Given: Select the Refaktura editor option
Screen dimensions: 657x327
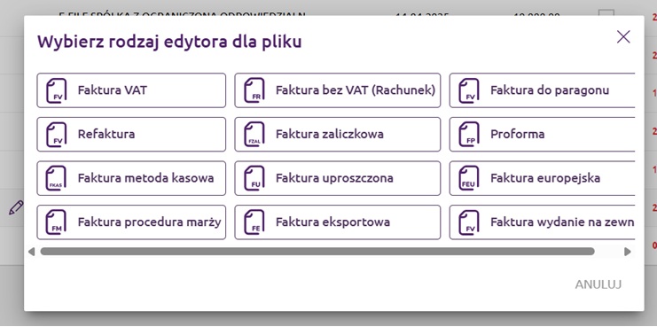Looking at the screenshot, I should pyautogui.click(x=131, y=135).
